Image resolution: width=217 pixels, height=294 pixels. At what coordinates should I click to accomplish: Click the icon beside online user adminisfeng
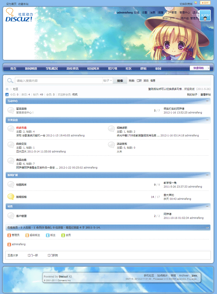9,244
